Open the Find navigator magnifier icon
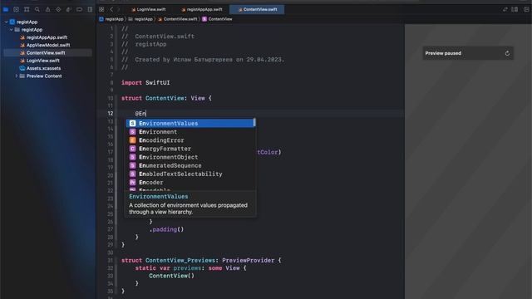Screen dimensions: 532x299 tap(37, 9)
